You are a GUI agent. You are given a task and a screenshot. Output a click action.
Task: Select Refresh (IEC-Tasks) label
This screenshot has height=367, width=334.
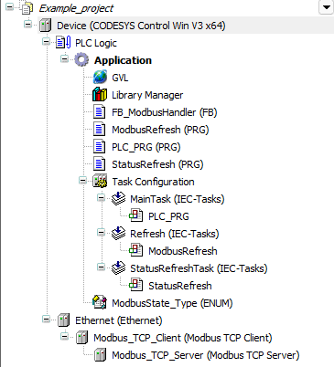175,234
